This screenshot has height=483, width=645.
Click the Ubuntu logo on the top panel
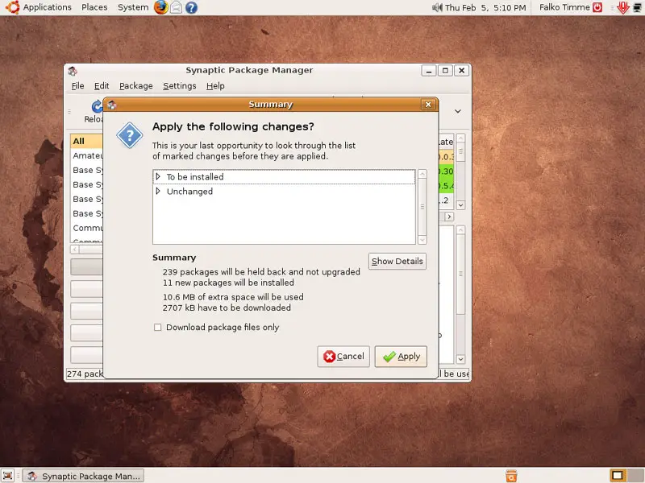(12, 7)
